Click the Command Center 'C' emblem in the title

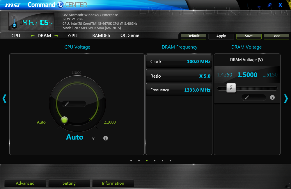pos(61,5)
